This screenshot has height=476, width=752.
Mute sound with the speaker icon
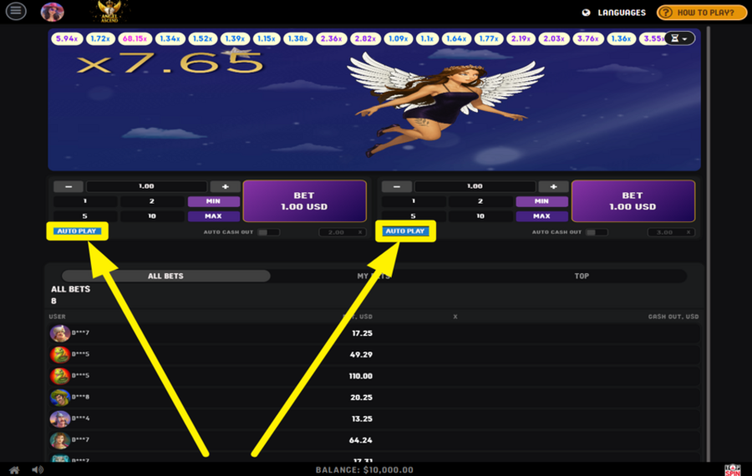coord(38,469)
